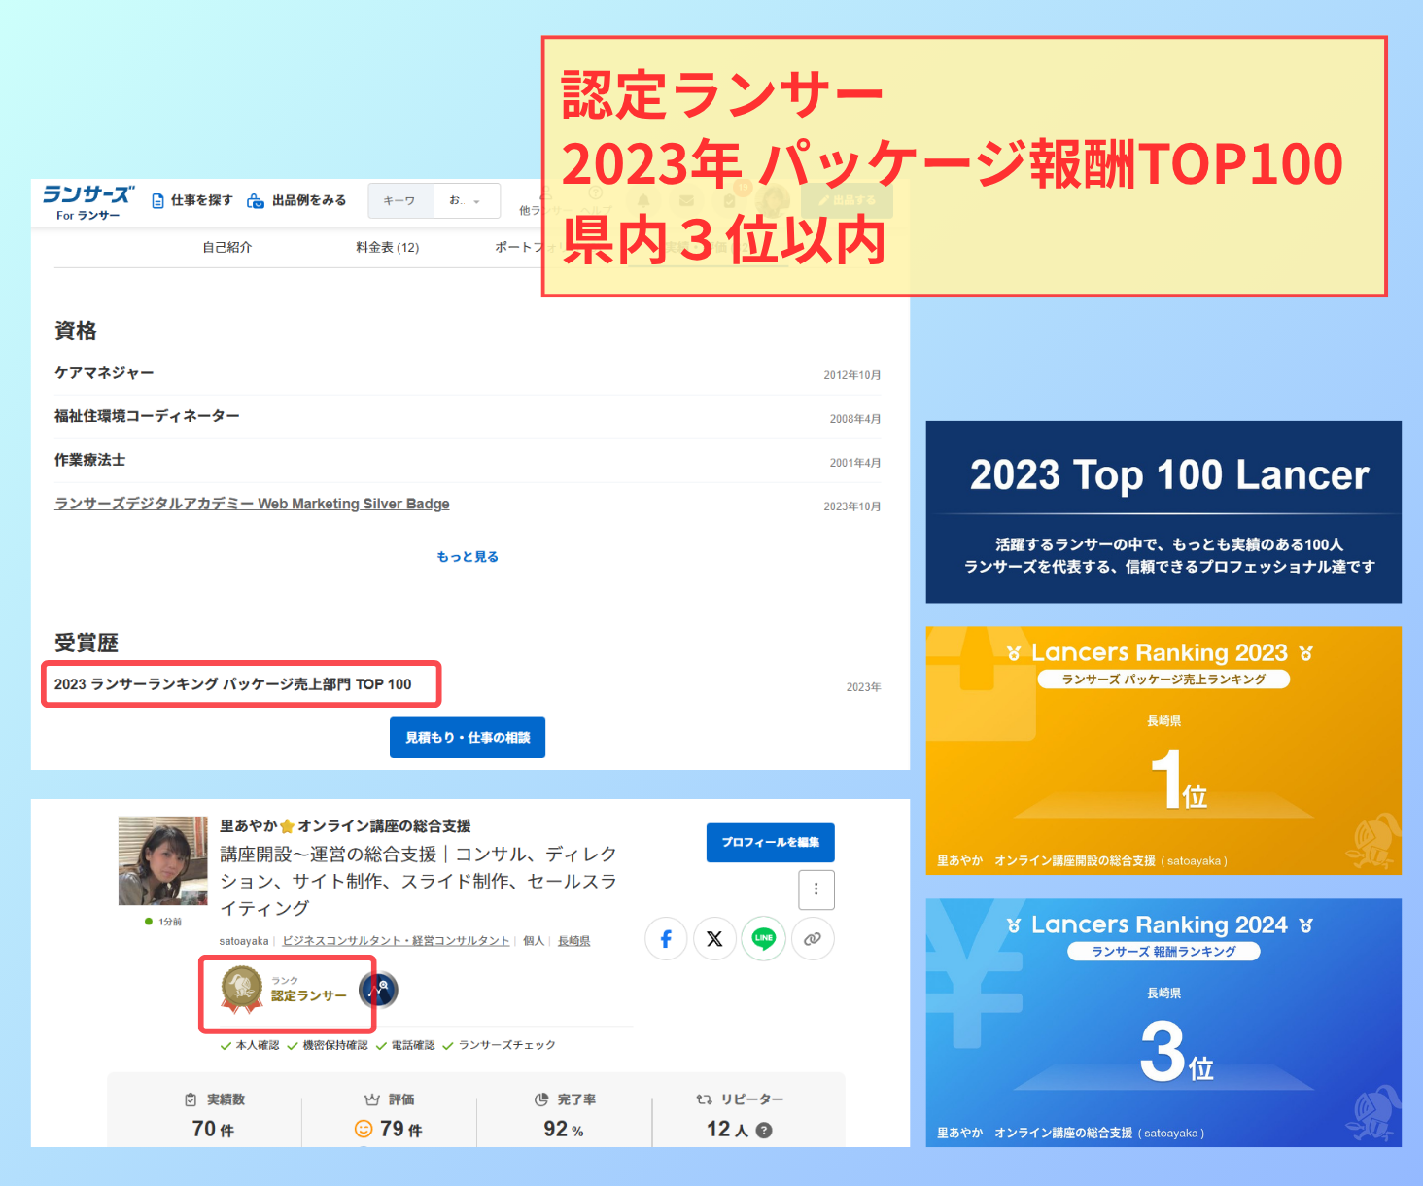Screen dimensions: 1423x1186
Task: Click the 実績数 70 件 stat
Action: (x=214, y=1115)
